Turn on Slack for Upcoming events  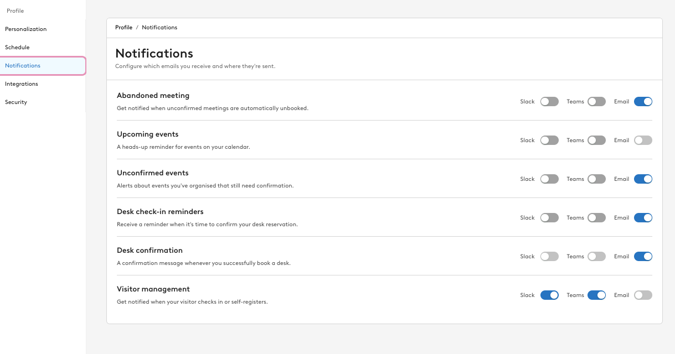click(549, 140)
